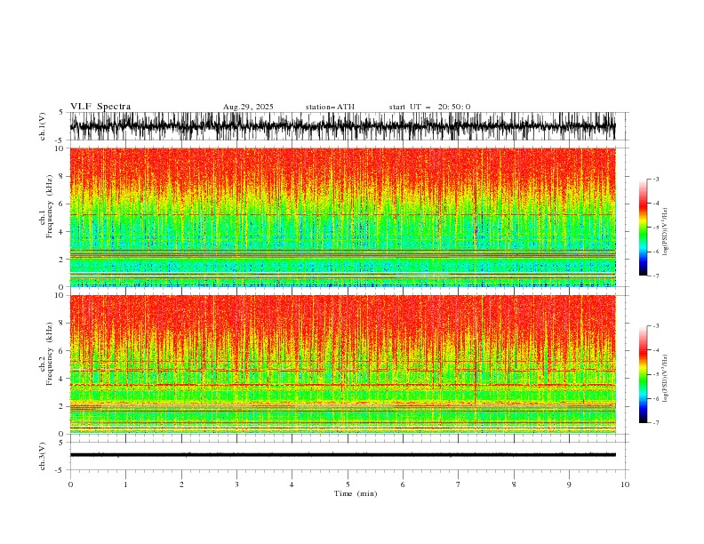Click the ch.3 voltage waveform trace
The height and width of the screenshot is (544, 704).
tap(342, 455)
